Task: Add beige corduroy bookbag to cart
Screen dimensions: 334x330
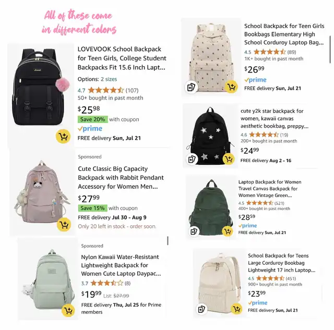Action: point(236,309)
